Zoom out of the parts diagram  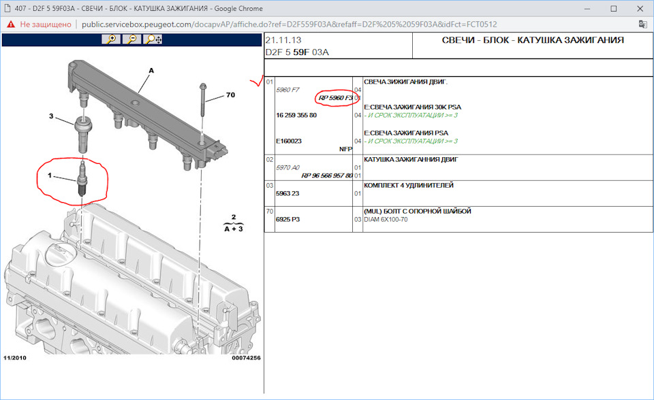(x=131, y=39)
